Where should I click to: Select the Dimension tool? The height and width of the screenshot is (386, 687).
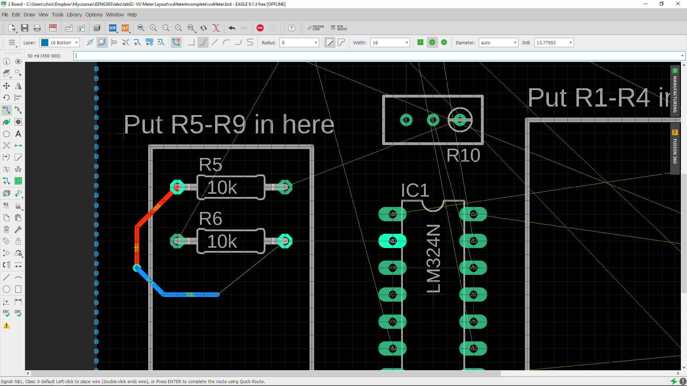[x=18, y=301]
